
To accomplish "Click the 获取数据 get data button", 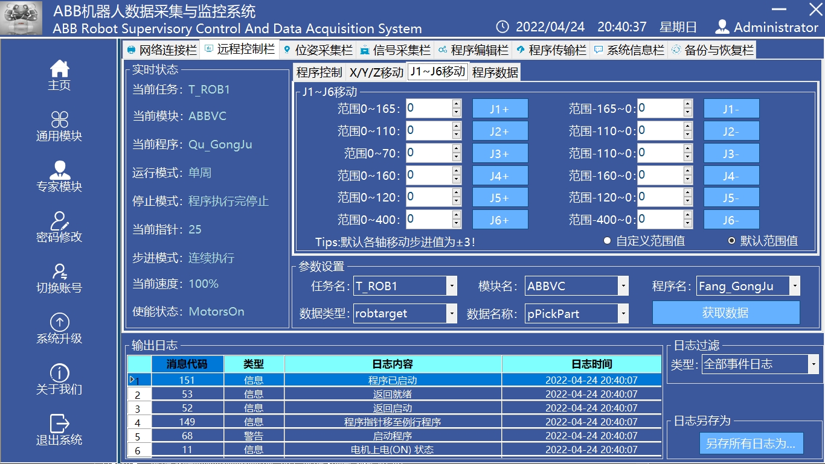I will click(726, 313).
